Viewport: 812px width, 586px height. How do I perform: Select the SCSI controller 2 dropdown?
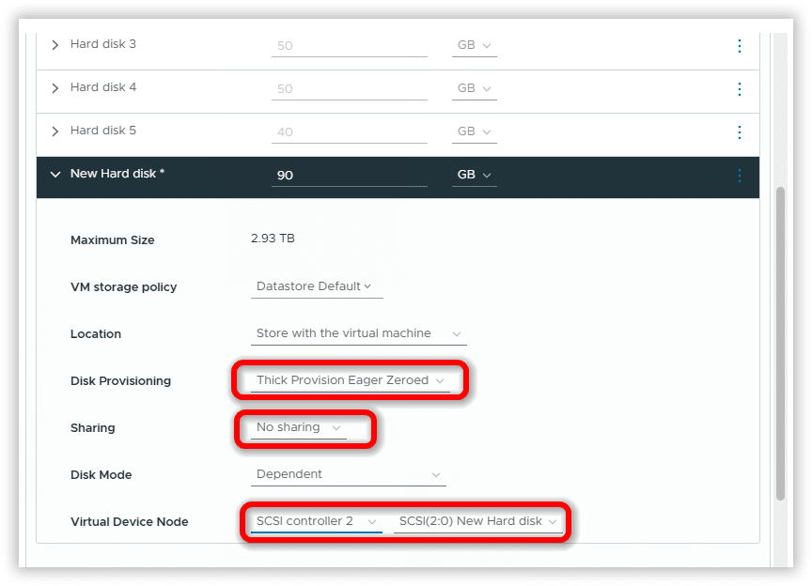coord(316,521)
